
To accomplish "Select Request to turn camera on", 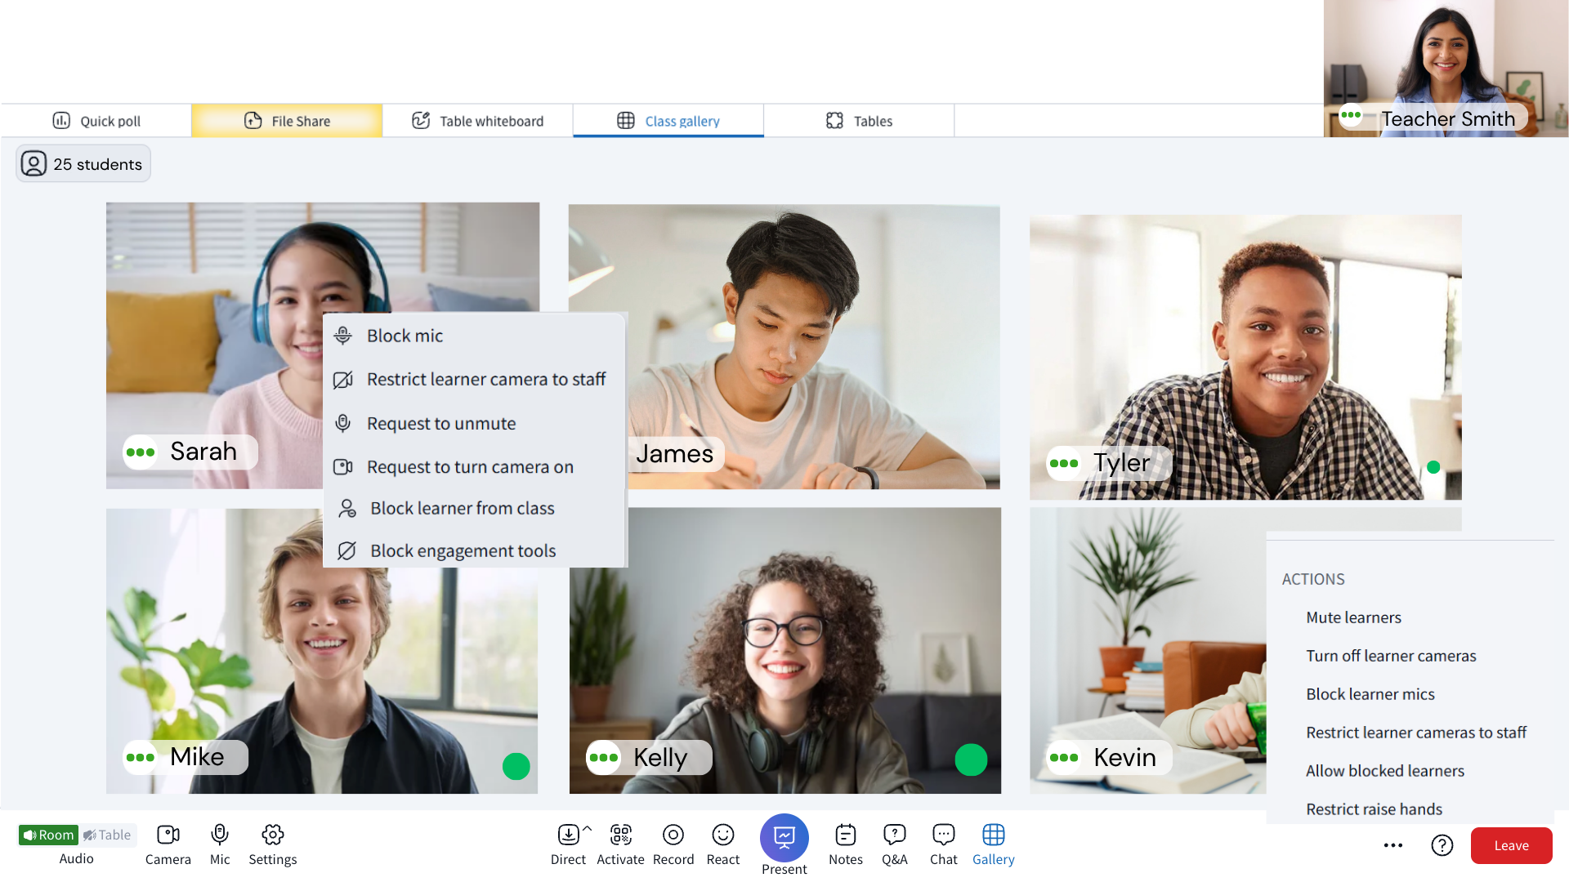I will (x=474, y=467).
